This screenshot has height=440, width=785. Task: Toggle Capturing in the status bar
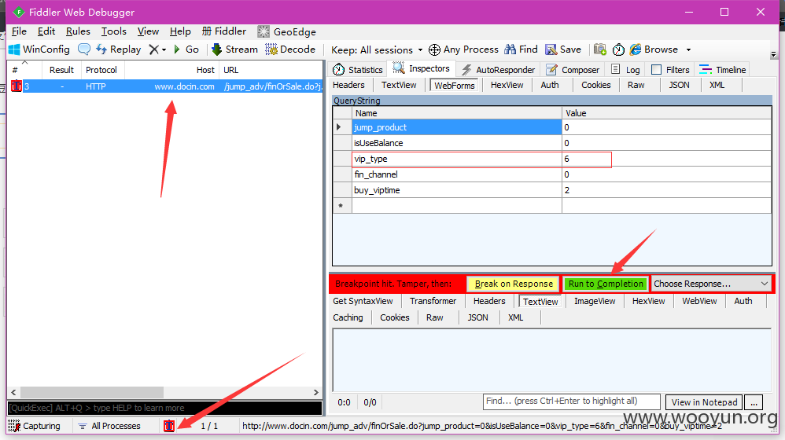[34, 426]
